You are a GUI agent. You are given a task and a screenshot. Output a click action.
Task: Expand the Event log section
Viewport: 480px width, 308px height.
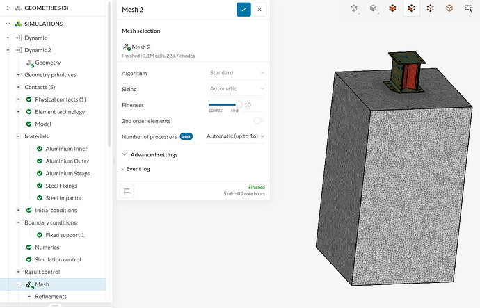(122, 169)
